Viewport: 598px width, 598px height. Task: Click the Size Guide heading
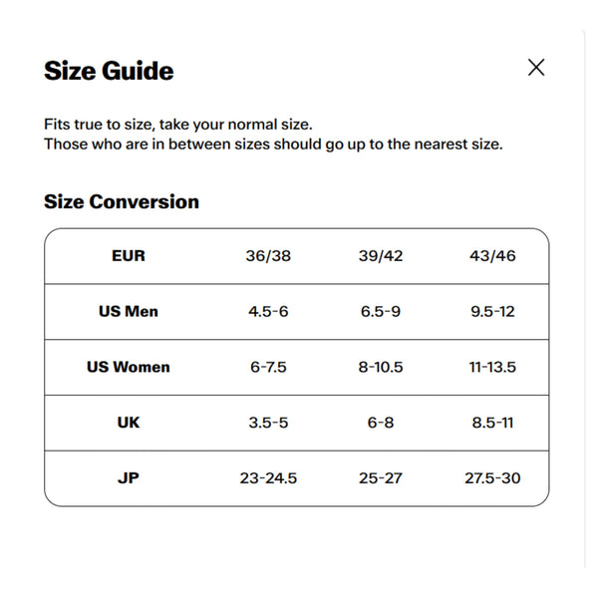pyautogui.click(x=109, y=71)
